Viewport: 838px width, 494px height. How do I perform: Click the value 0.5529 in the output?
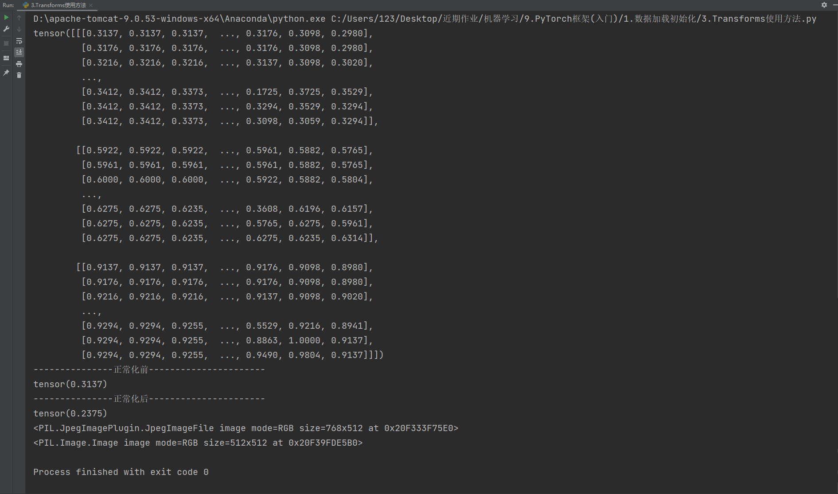[x=261, y=326]
